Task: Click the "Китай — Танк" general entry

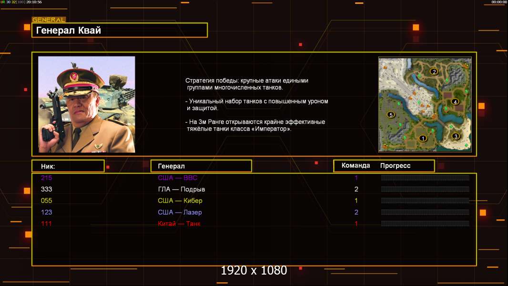Action: tap(180, 224)
